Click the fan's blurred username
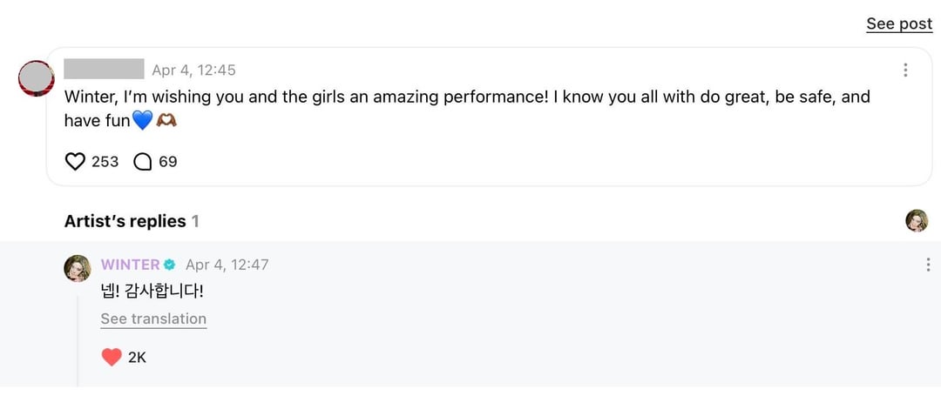 point(104,70)
